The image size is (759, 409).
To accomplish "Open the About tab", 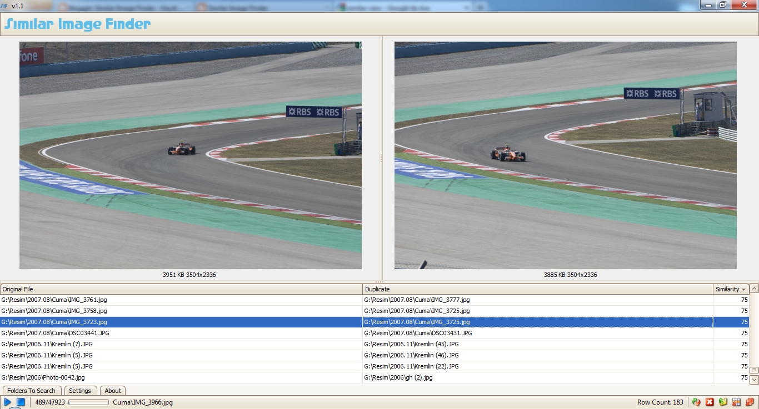I will coord(112,391).
